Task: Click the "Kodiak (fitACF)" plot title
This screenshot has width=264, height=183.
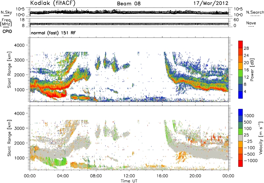Action: (53, 3)
